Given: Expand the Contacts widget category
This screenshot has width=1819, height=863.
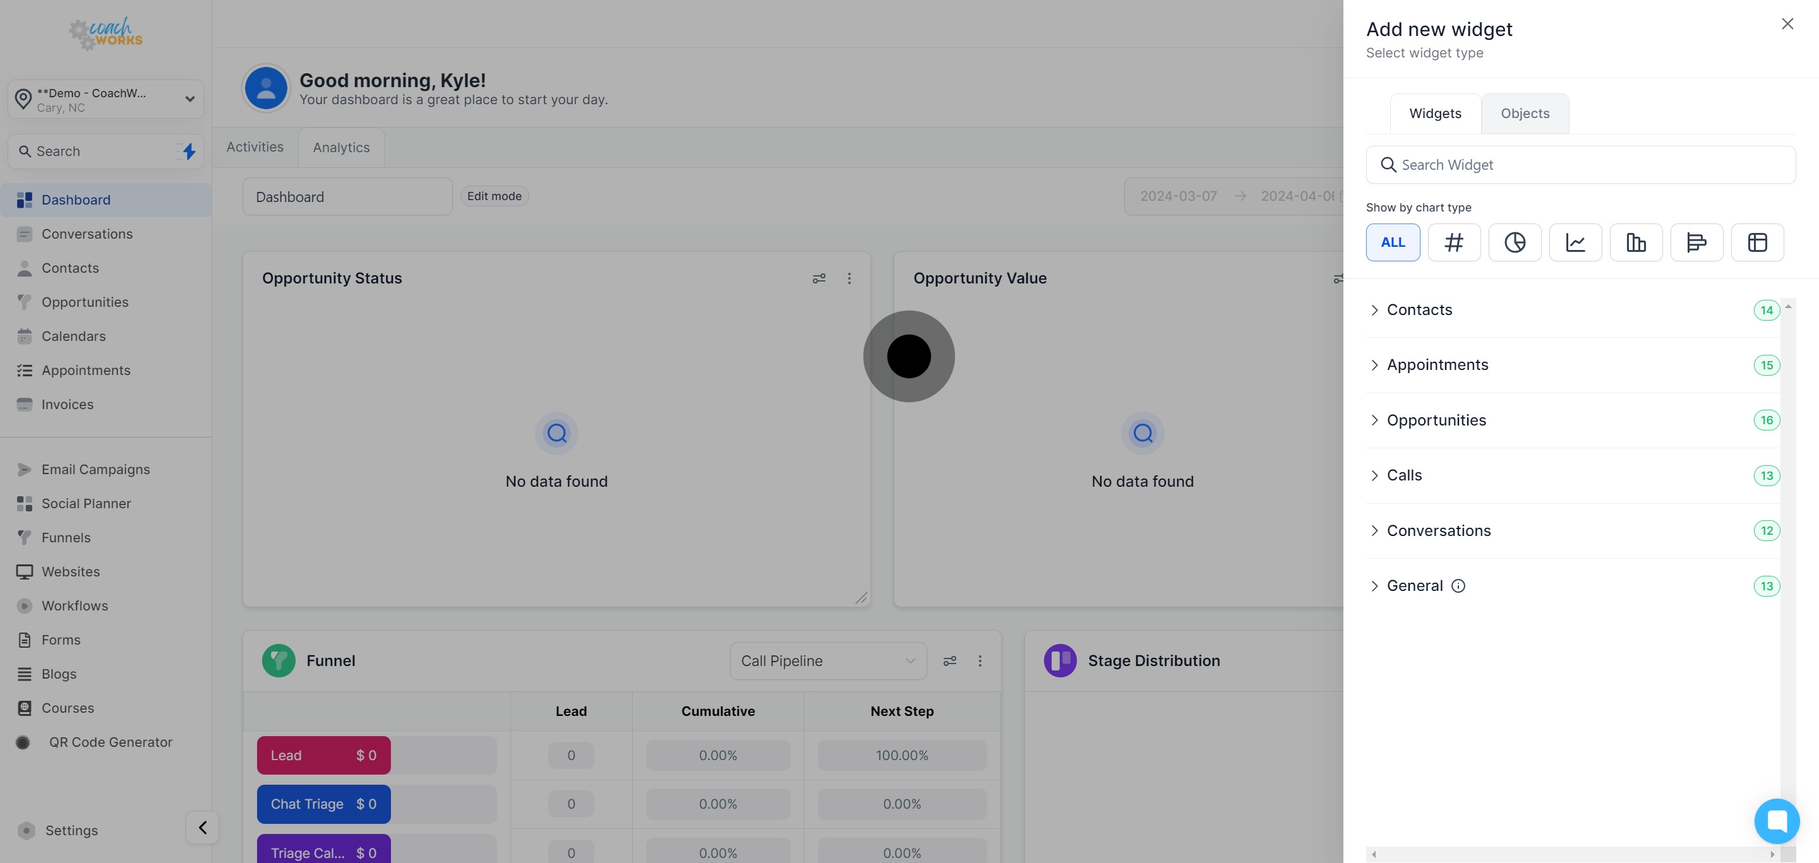Looking at the screenshot, I should tap(1419, 310).
